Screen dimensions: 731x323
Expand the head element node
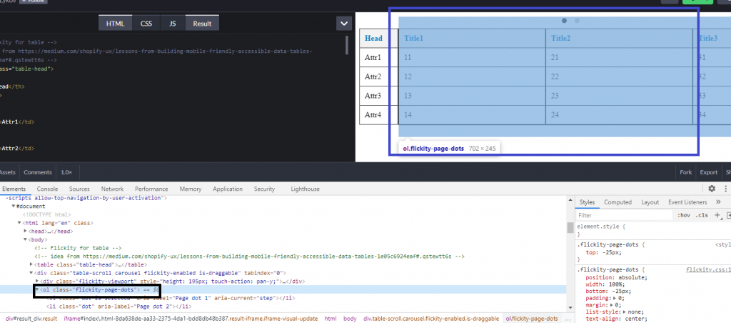(25, 231)
